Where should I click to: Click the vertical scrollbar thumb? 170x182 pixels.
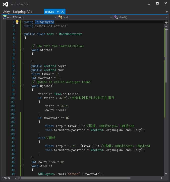click(166, 56)
